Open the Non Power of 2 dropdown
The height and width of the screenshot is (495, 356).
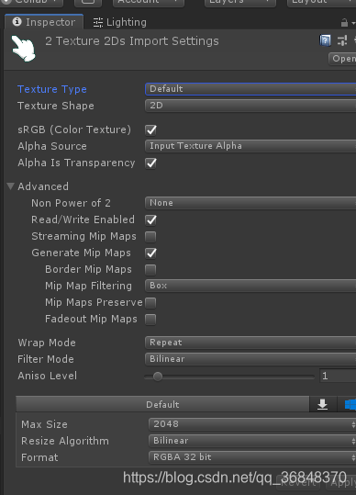click(x=250, y=203)
